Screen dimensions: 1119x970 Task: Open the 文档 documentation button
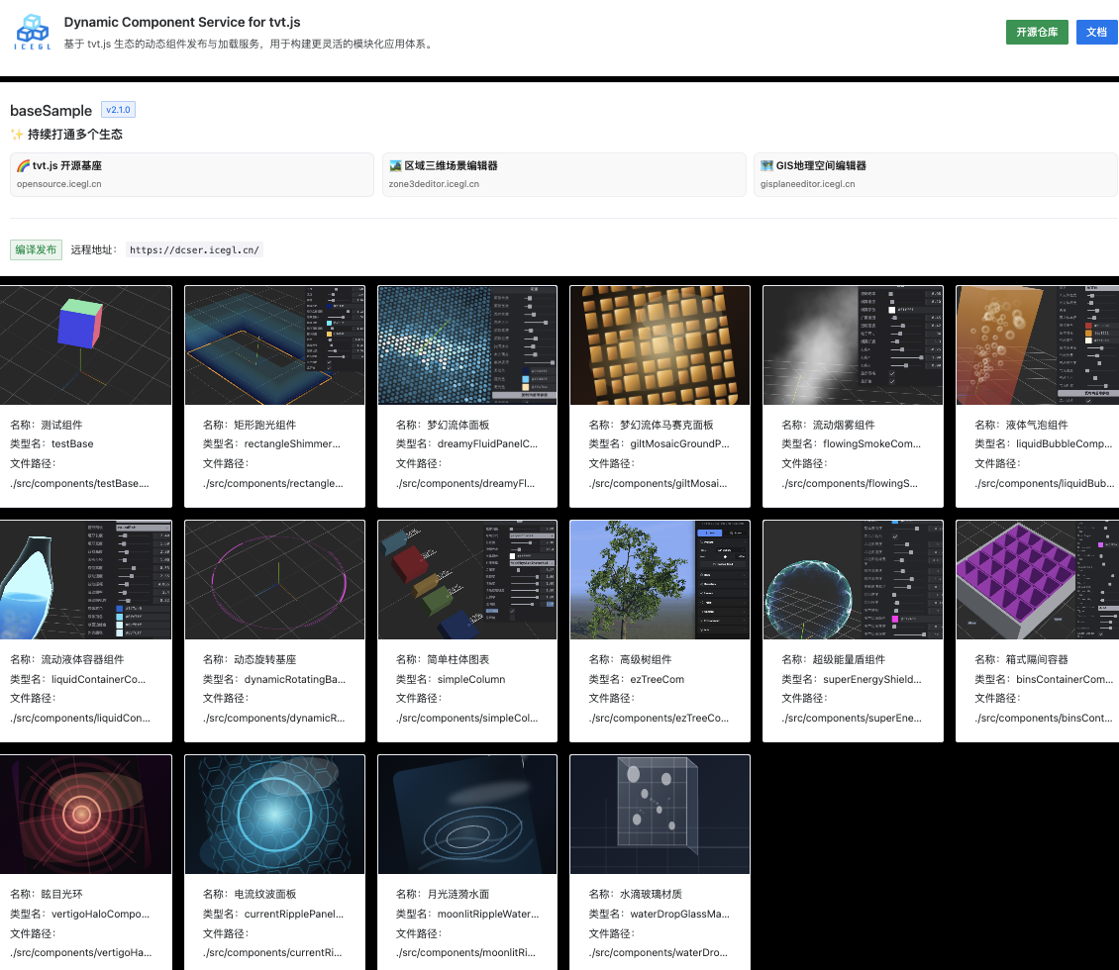[x=1096, y=32]
